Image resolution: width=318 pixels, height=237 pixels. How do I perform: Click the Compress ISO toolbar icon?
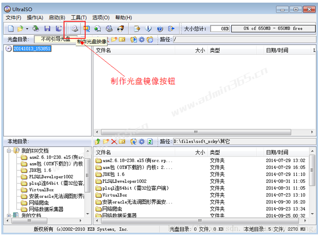coord(87,29)
